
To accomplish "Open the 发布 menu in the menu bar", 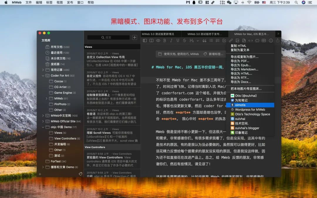I will tap(70, 2).
